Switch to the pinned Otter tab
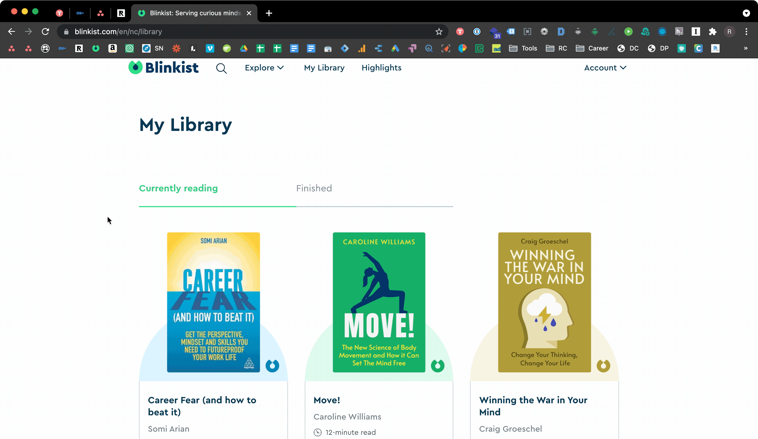 coord(80,13)
